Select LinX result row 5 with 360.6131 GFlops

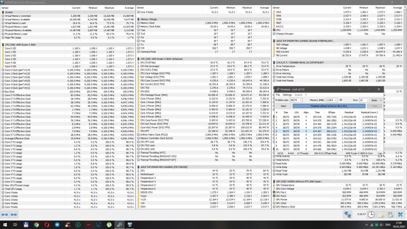tap(328, 131)
